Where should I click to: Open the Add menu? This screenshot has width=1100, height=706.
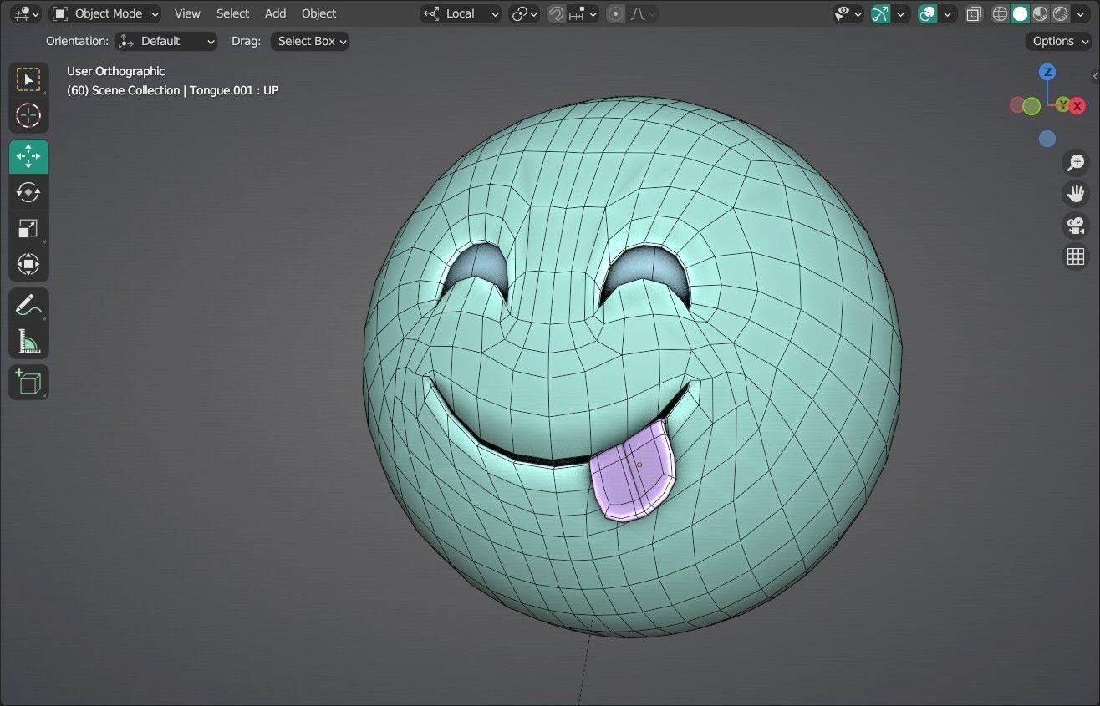pyautogui.click(x=275, y=13)
